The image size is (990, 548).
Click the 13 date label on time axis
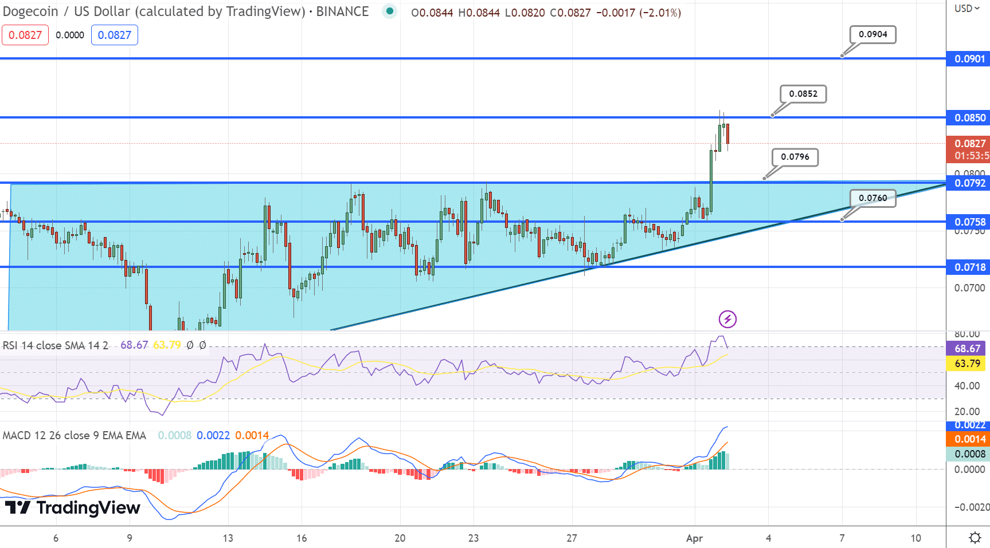(x=228, y=538)
